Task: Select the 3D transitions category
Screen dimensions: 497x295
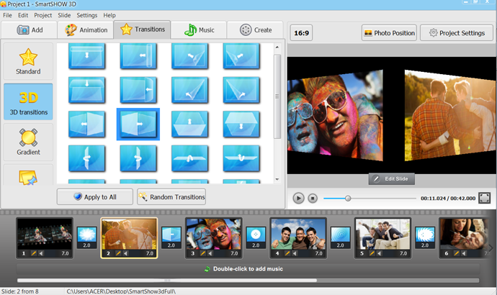Action: 28,102
